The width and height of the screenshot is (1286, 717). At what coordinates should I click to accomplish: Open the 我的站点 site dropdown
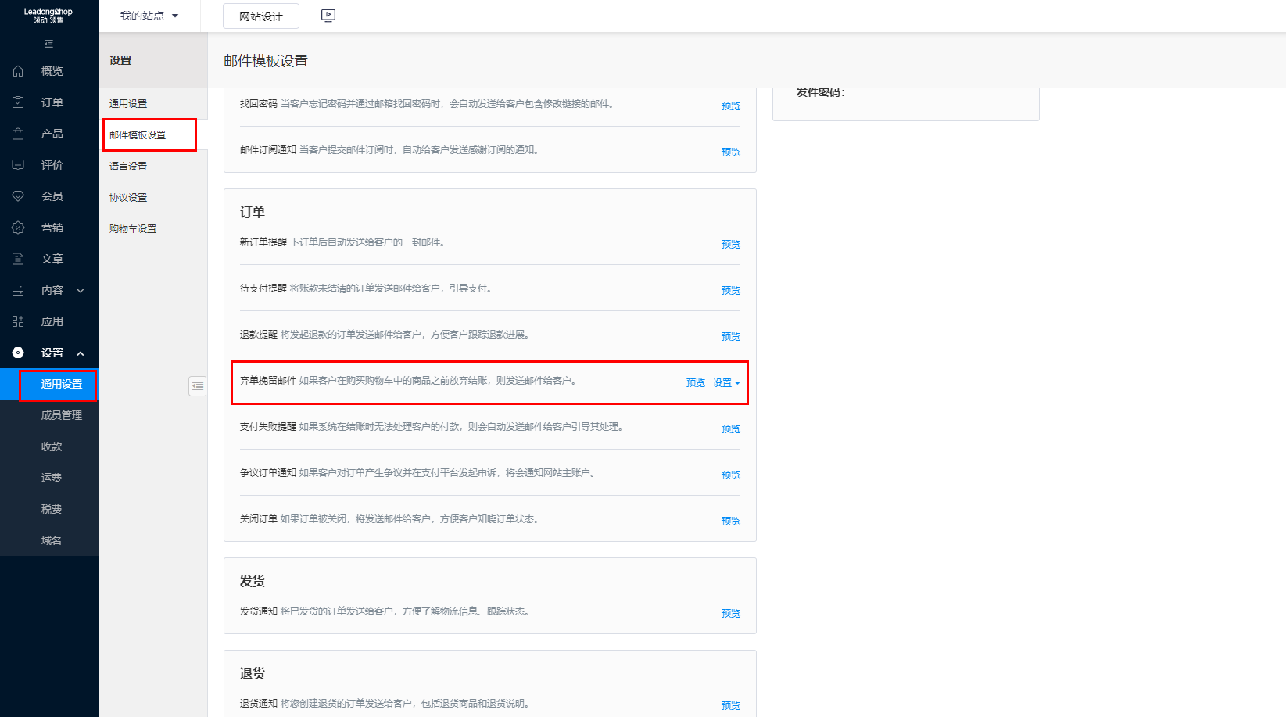pyautogui.click(x=149, y=16)
